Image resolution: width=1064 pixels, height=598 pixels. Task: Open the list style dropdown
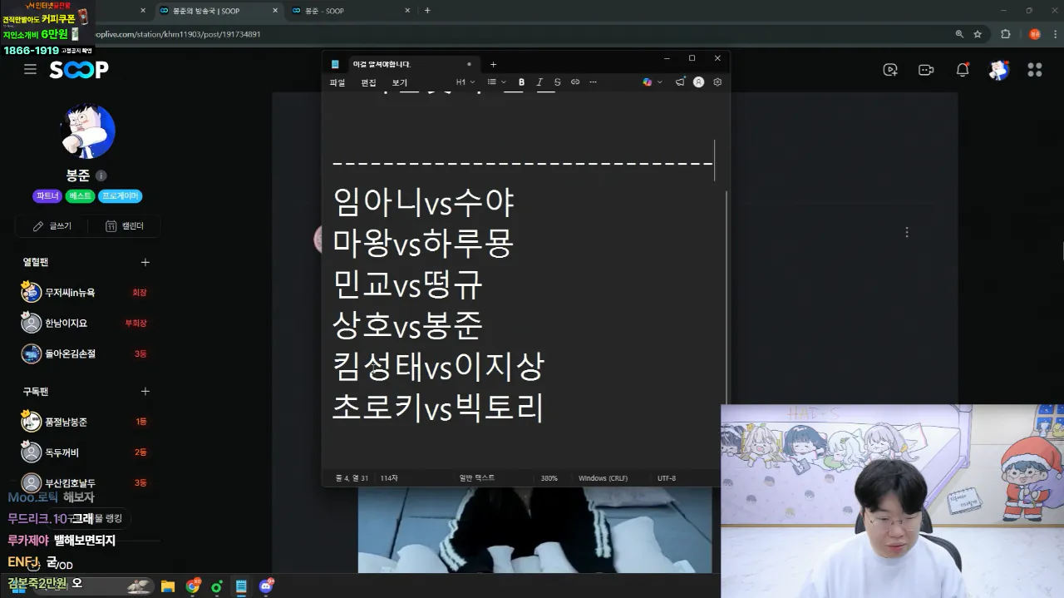click(x=494, y=82)
